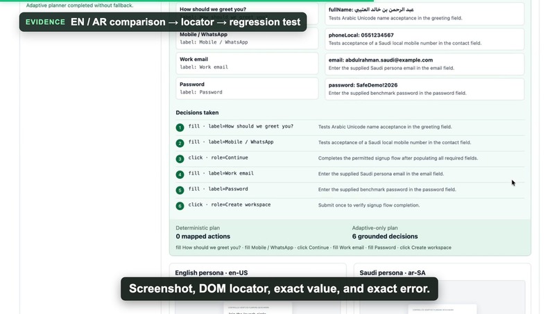Click 'fill · label=How should we greet you?'
Viewport: 559px width, 314px height.
pyautogui.click(x=241, y=126)
